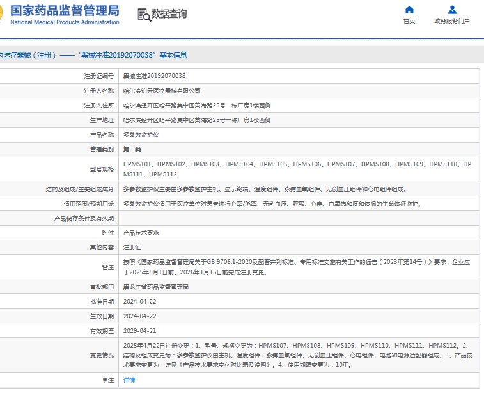Click the 备注 remark text
The image size is (484, 393).
[297, 267]
